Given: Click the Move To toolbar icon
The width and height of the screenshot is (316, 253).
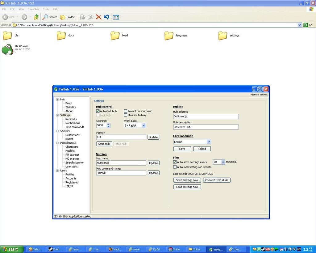Looking at the screenshot, I should [83, 17].
